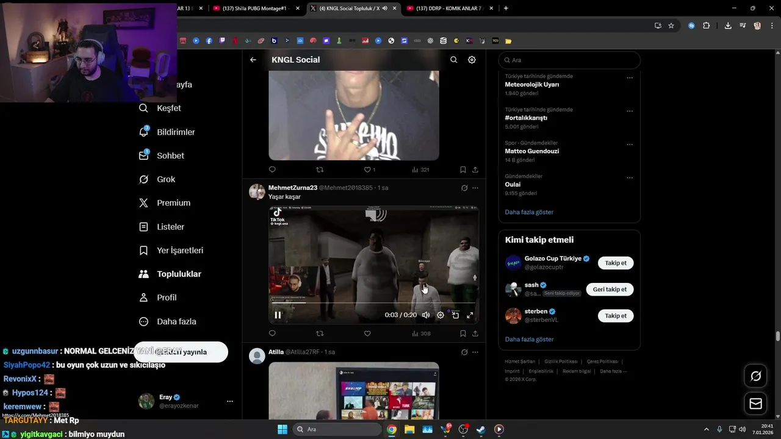This screenshot has height=439, width=781.
Task: Like the top post with 1 like
Action: click(x=370, y=170)
